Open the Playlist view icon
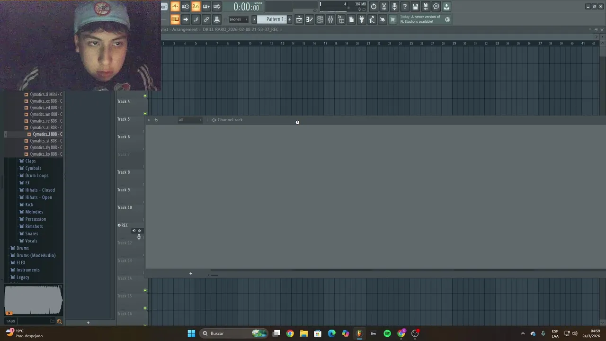 (299, 19)
